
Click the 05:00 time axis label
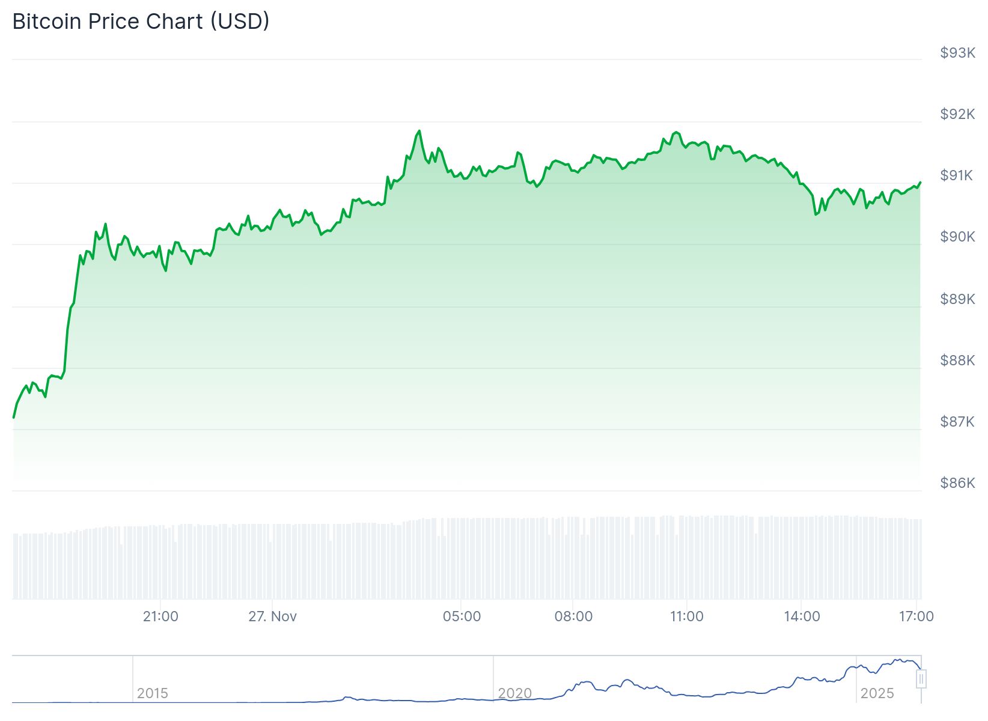point(462,616)
